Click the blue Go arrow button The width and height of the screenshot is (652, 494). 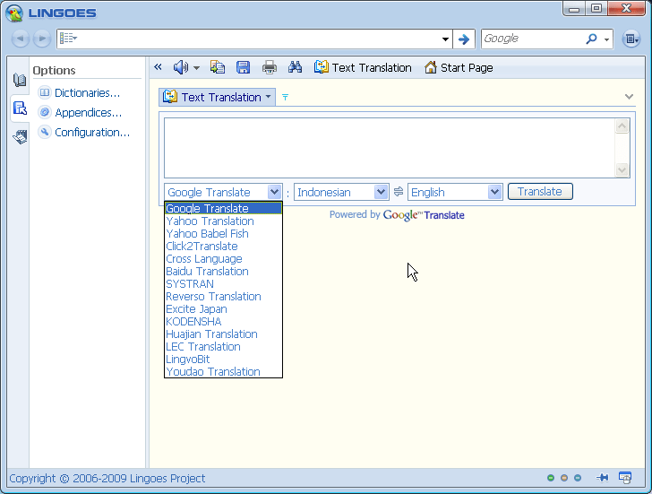[464, 39]
